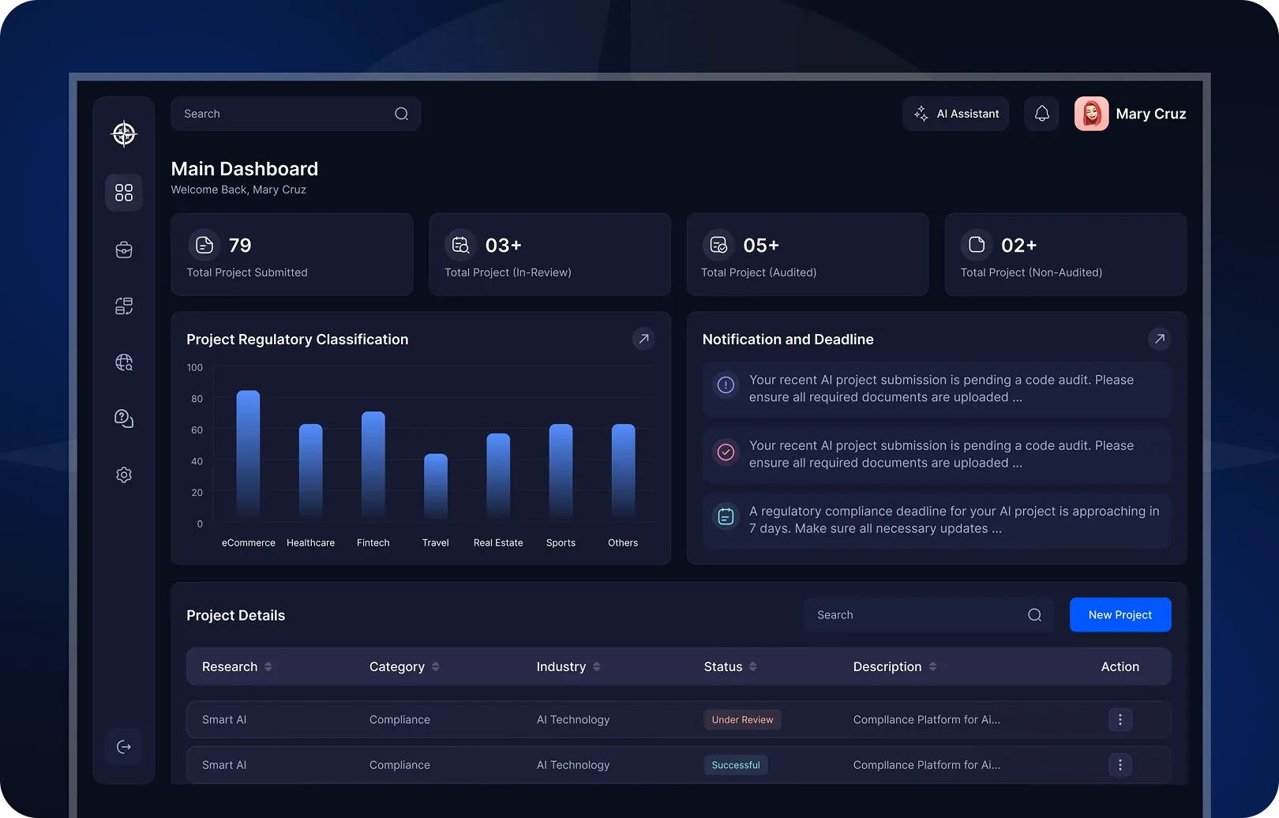Open the AI Assistant
Screen dimensions: 1279x818
coord(955,114)
